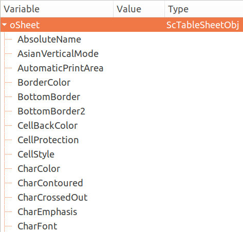Select the AbsoluteName property
The width and height of the screenshot is (243, 232).
(49, 40)
